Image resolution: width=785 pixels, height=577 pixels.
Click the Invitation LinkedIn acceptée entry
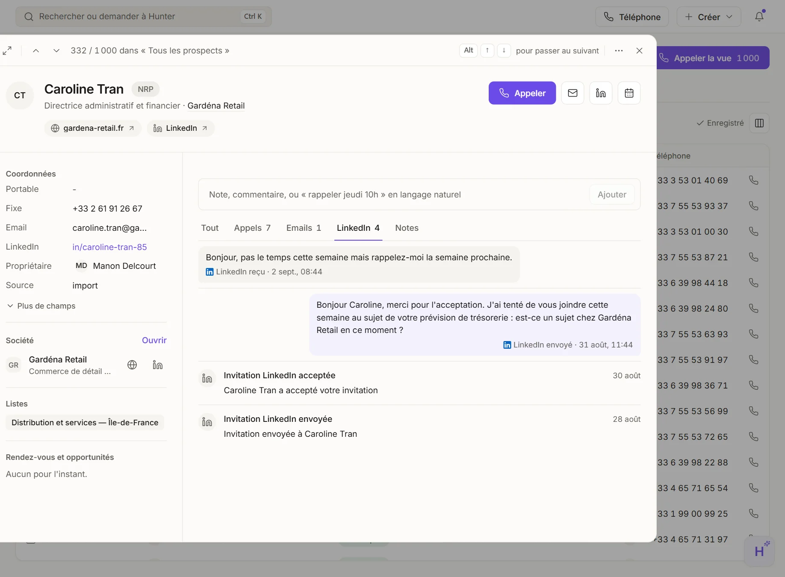[x=419, y=383]
